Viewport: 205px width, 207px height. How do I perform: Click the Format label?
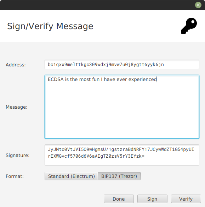click(15, 176)
